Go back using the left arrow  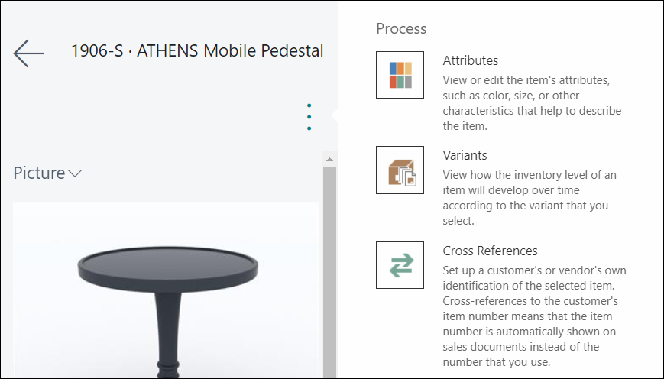(28, 53)
